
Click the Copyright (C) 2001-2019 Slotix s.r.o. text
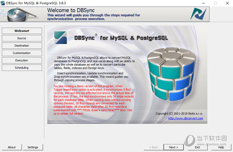pyautogui.click(x=179, y=114)
